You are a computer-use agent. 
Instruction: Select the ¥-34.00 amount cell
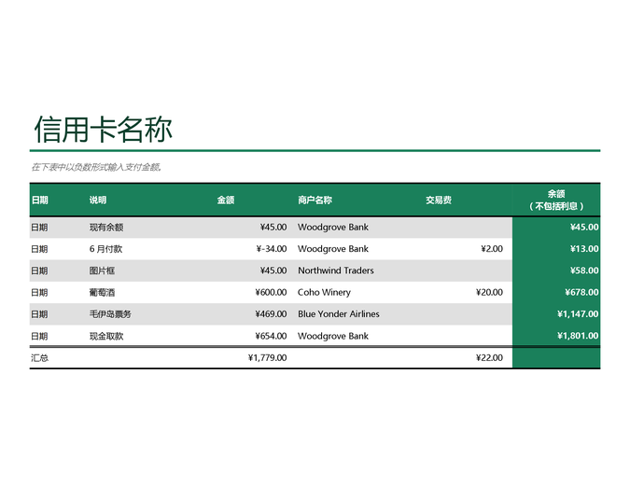272,249
